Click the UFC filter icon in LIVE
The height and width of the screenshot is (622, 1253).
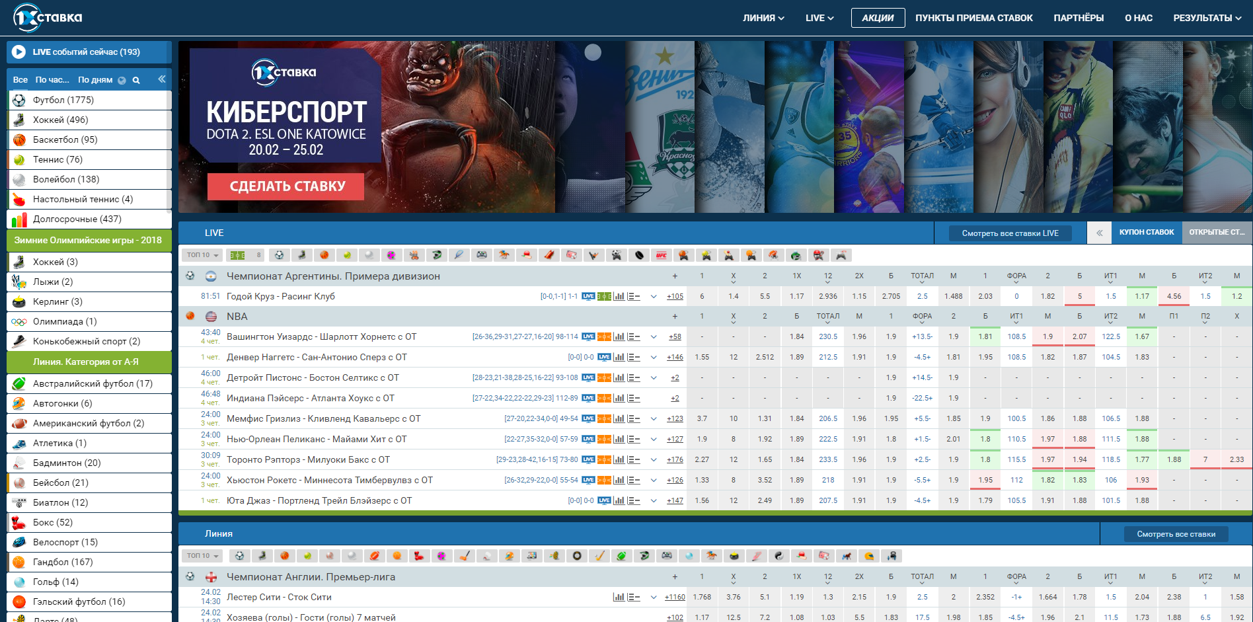662,255
